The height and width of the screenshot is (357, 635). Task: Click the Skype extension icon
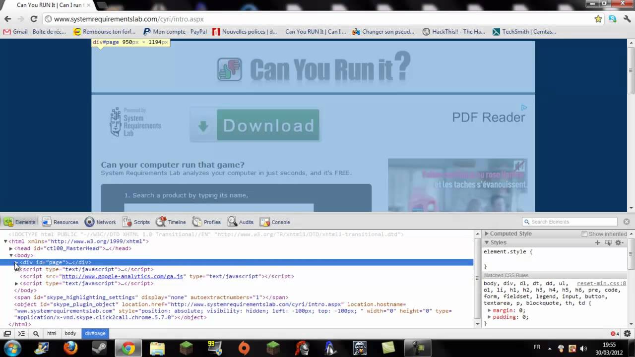613,19
